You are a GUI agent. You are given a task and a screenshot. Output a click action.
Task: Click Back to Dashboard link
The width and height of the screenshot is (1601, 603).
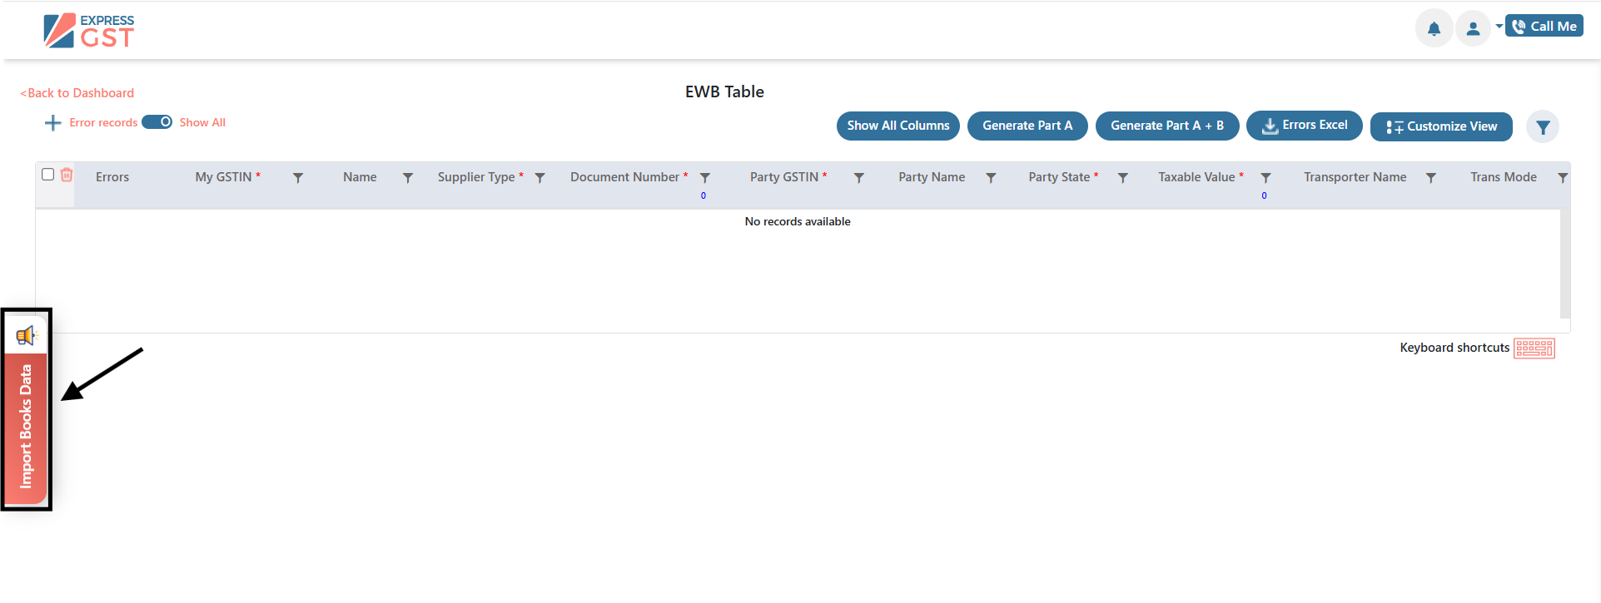77,93
